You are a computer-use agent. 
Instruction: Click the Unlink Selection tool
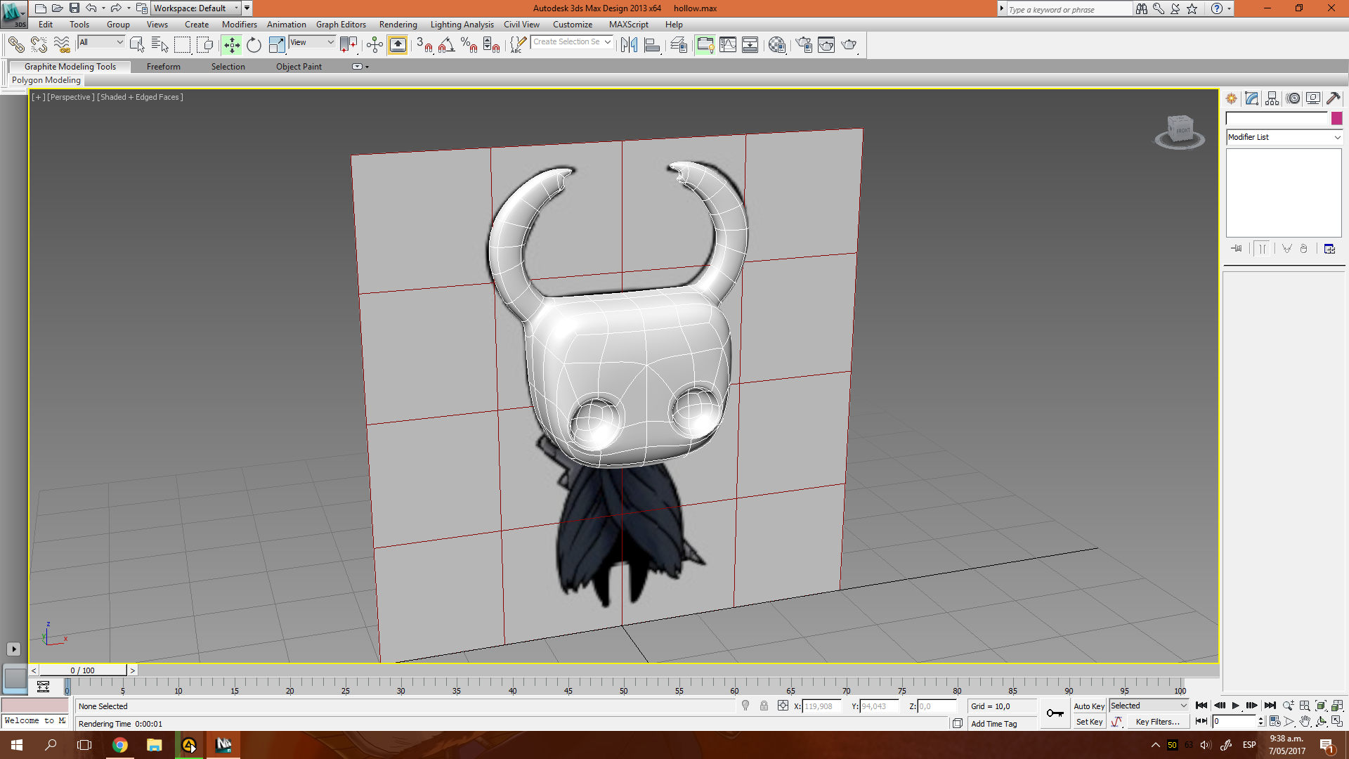[39, 45]
